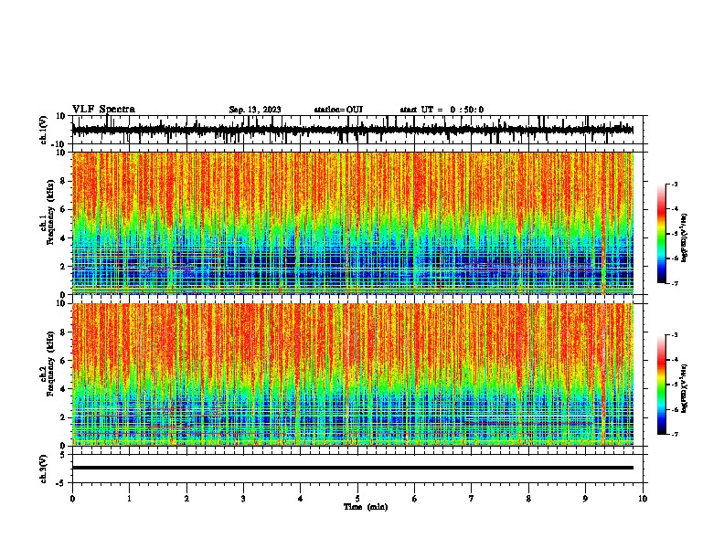This screenshot has width=724, height=559.
Task: Click the ch.2 colorbar log(PSD) unit label
Action: coord(685,389)
